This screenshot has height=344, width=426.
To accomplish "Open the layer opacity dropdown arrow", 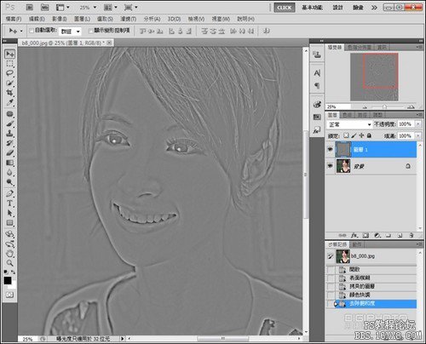I will [418, 124].
